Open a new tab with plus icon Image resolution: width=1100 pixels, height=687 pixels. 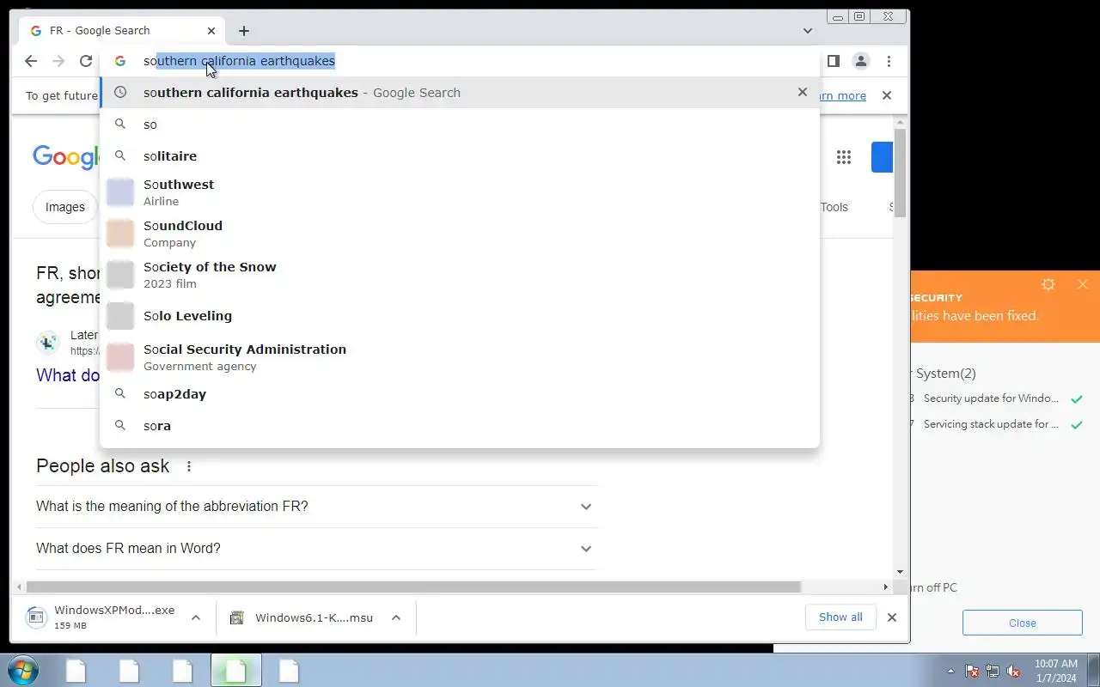pyautogui.click(x=244, y=31)
